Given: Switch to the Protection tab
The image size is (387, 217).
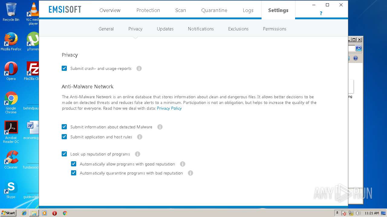Looking at the screenshot, I should coord(148,10).
